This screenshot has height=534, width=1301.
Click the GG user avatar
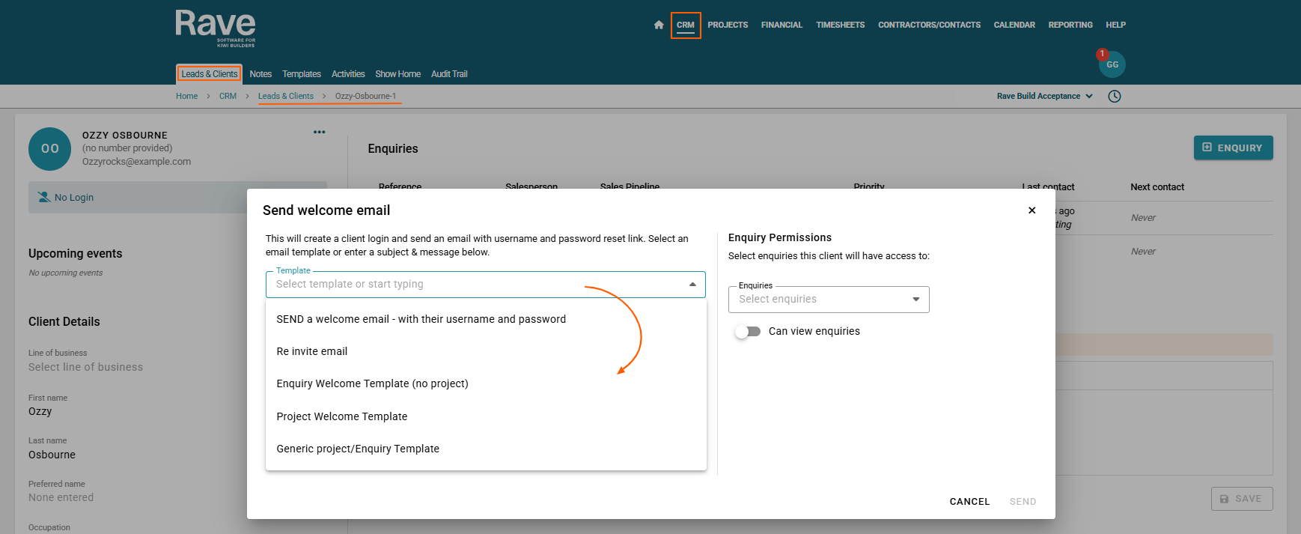[1112, 64]
